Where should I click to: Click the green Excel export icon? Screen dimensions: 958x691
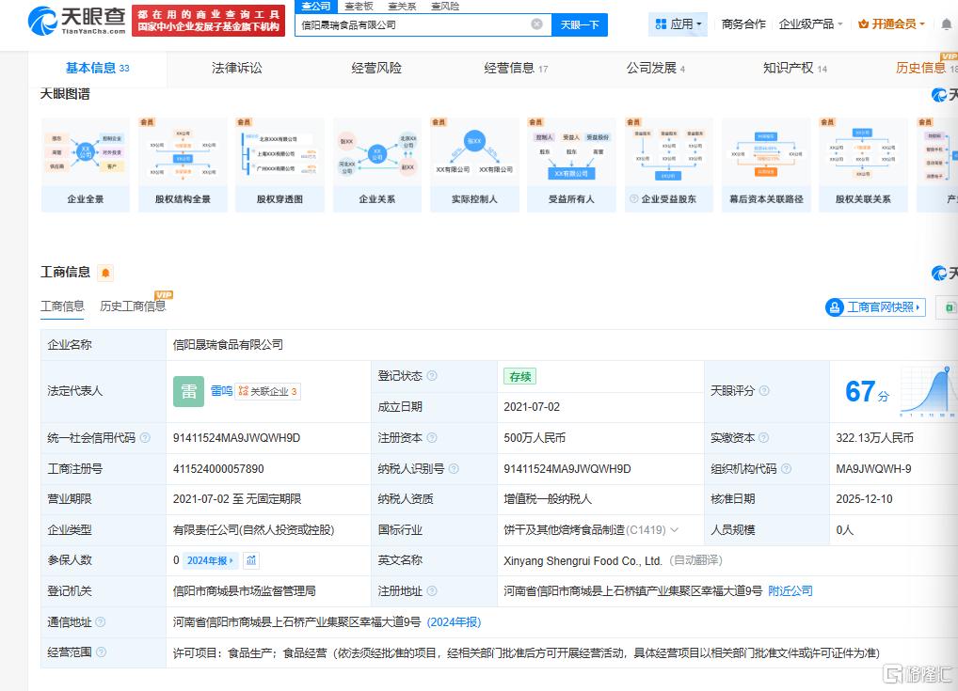[x=950, y=307]
